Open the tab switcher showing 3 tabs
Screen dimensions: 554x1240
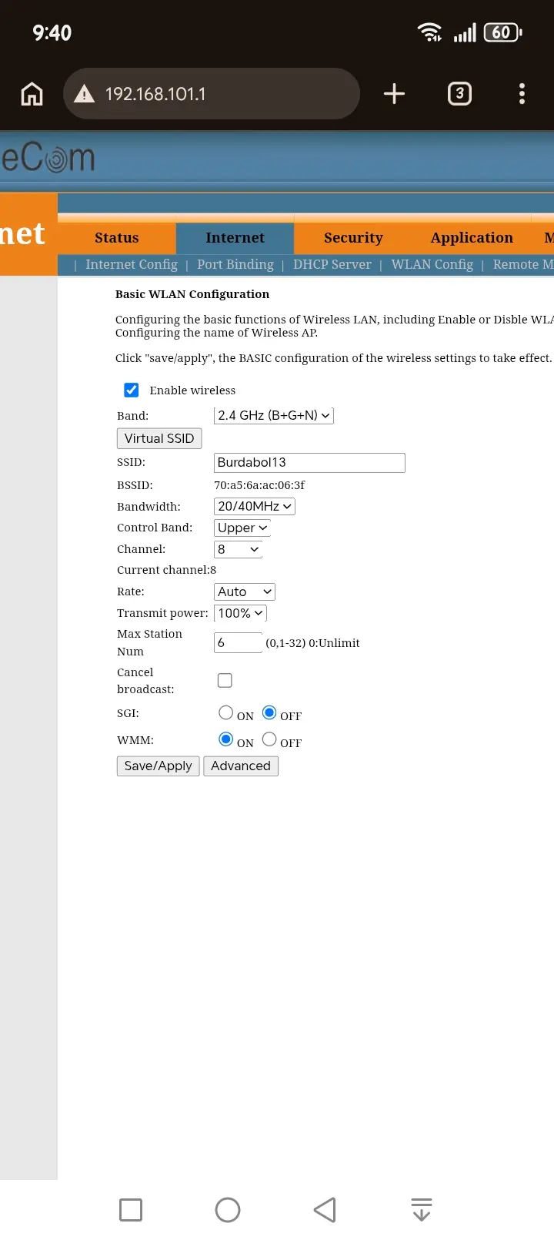459,94
